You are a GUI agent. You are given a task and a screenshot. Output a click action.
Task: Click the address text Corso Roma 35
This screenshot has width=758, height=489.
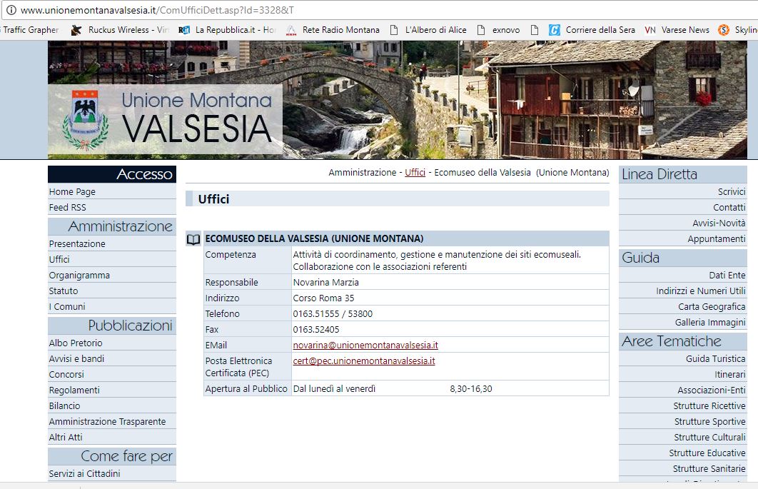[x=323, y=298]
